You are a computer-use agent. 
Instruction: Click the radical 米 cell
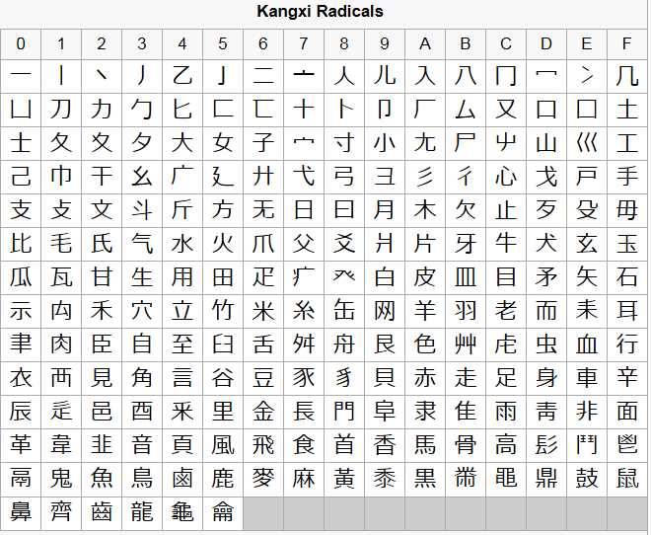263,311
